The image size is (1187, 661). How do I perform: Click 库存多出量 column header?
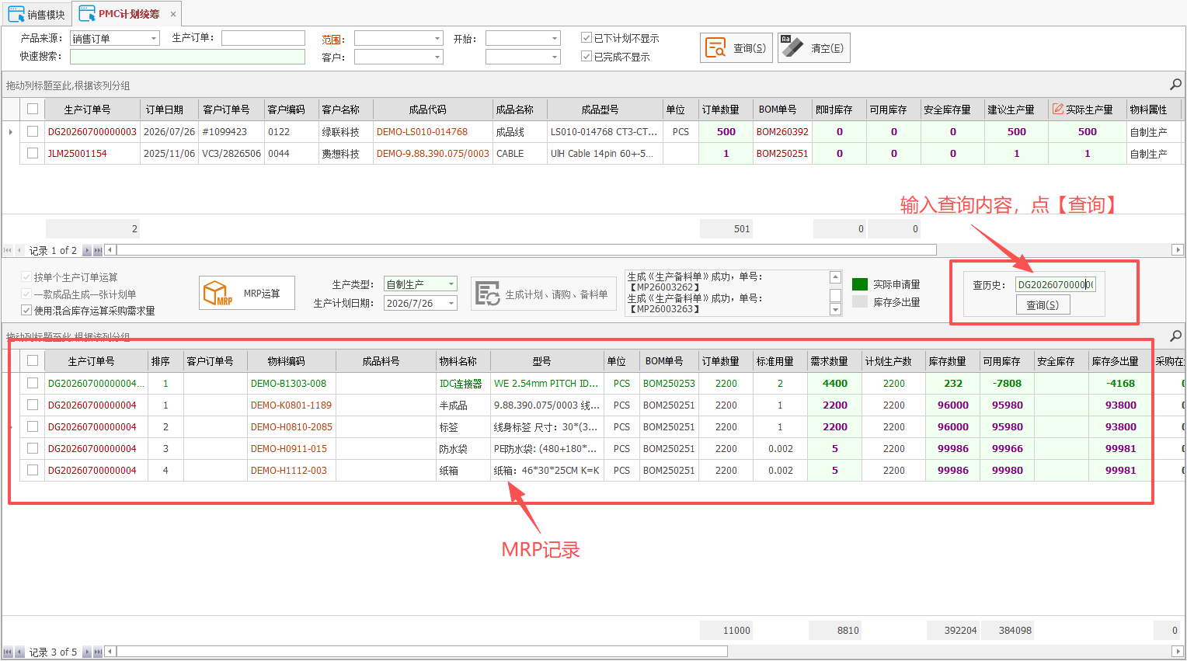click(x=1115, y=361)
